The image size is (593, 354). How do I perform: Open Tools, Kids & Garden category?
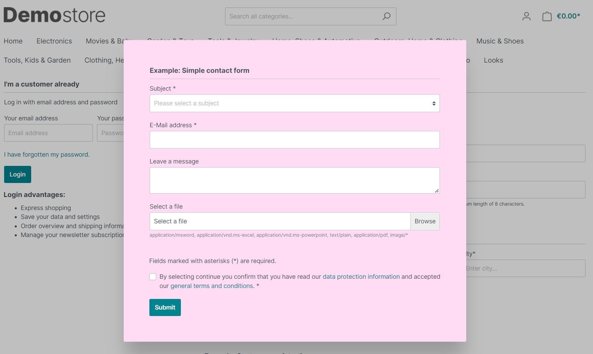[37, 60]
